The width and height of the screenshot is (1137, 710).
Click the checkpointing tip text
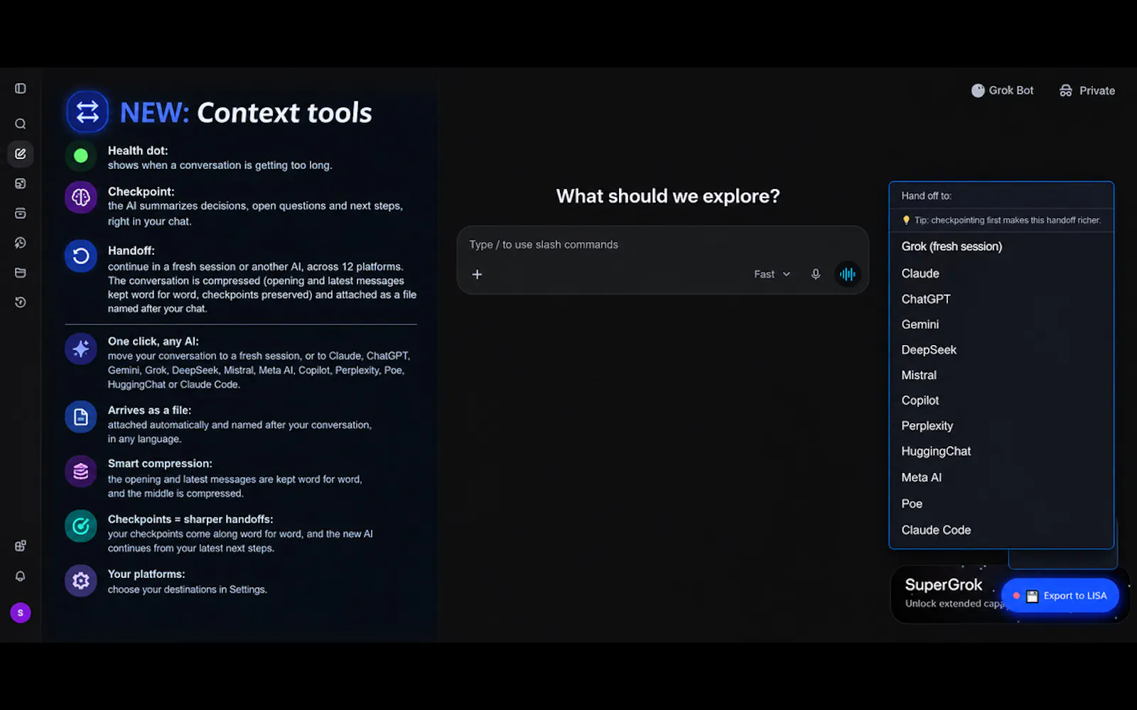[1001, 220]
